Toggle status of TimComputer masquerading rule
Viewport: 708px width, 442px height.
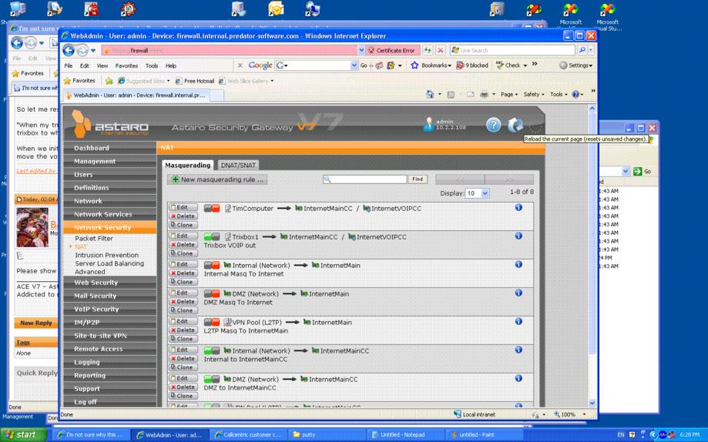[212, 208]
